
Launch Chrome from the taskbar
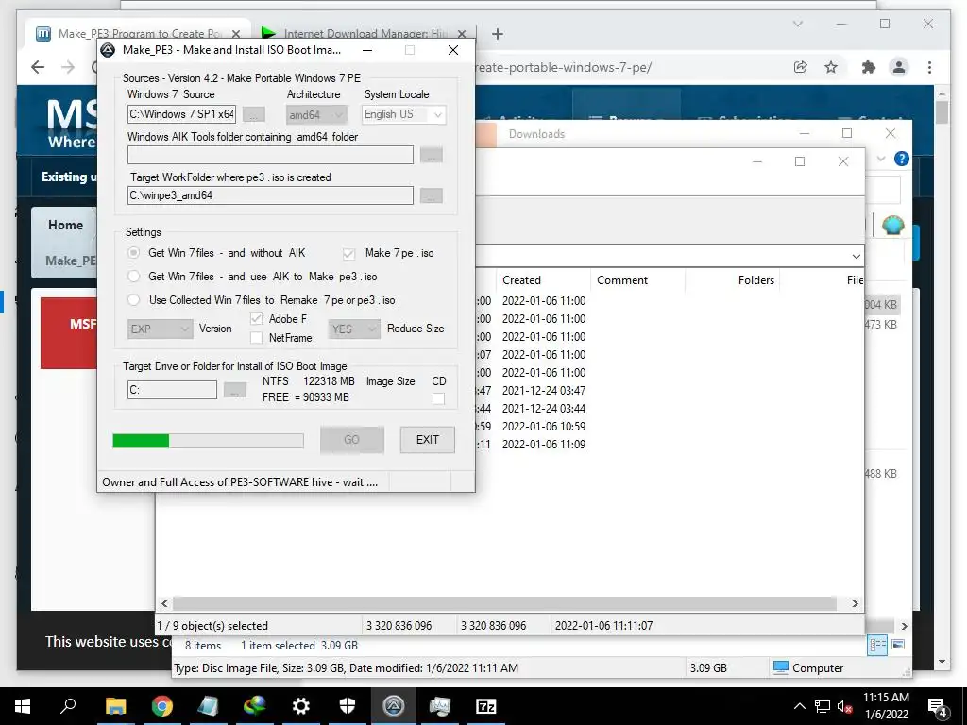pyautogui.click(x=161, y=706)
